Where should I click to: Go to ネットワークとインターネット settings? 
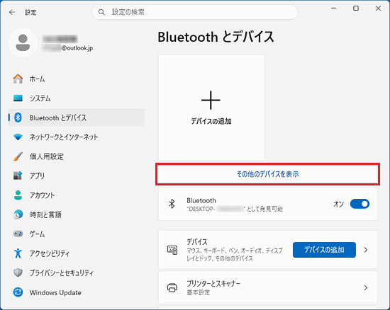(x=77, y=137)
